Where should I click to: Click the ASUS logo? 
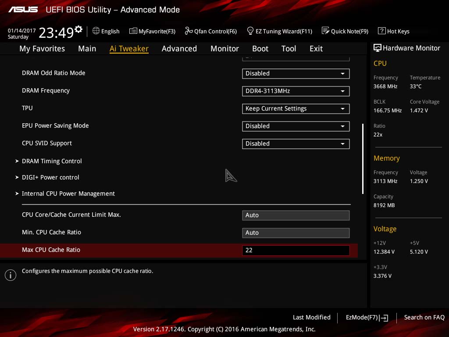click(x=23, y=10)
